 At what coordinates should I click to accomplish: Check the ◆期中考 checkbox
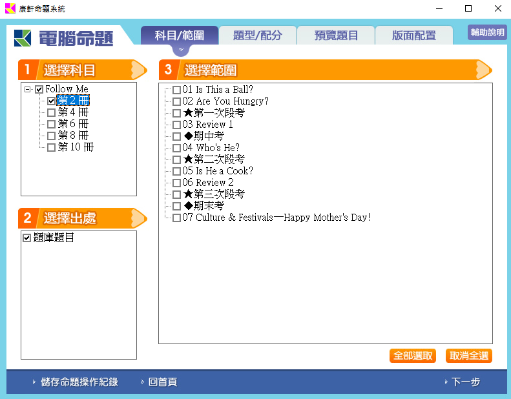pyautogui.click(x=176, y=136)
